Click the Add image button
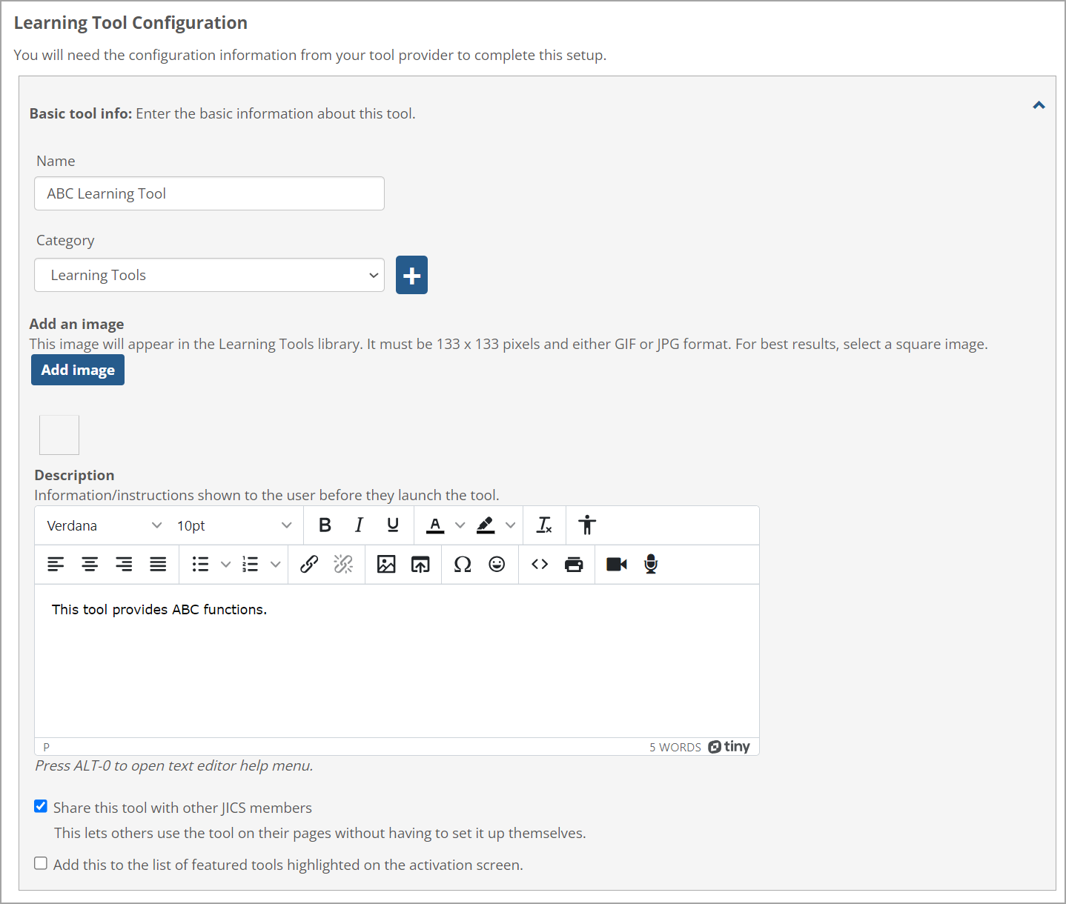The width and height of the screenshot is (1066, 904). point(78,370)
